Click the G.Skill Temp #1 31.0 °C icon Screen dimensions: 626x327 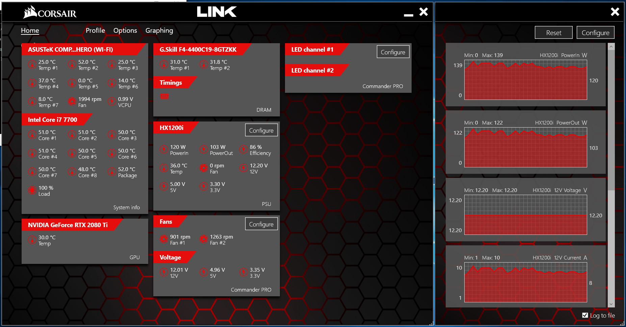pyautogui.click(x=164, y=64)
